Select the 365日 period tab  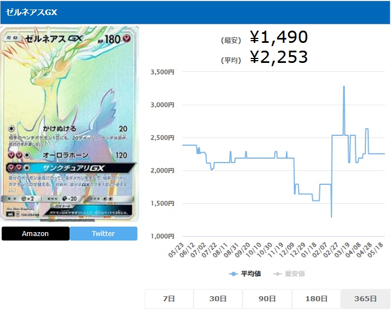[x=365, y=299]
